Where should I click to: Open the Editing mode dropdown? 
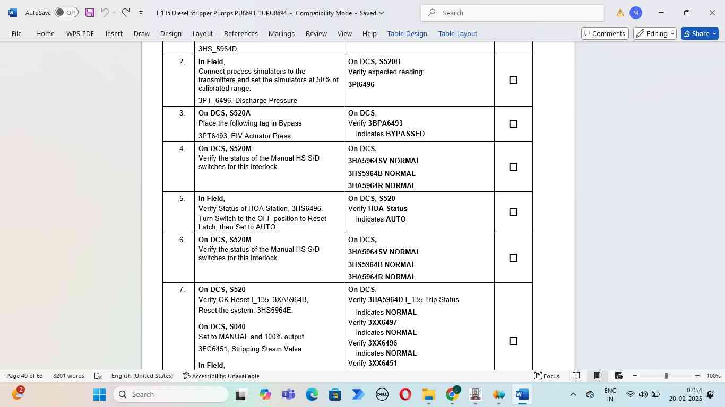click(655, 33)
